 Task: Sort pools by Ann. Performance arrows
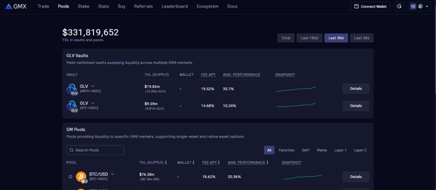(x=267, y=162)
